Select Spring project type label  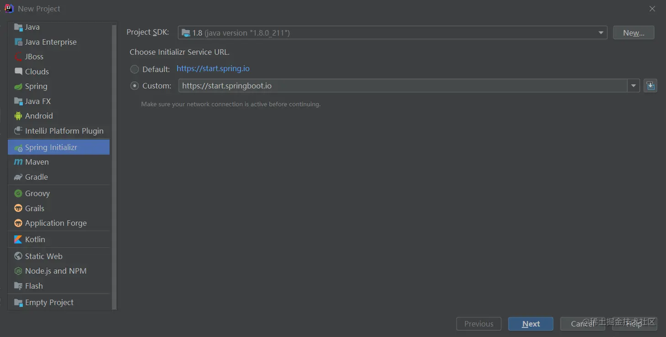(x=36, y=86)
